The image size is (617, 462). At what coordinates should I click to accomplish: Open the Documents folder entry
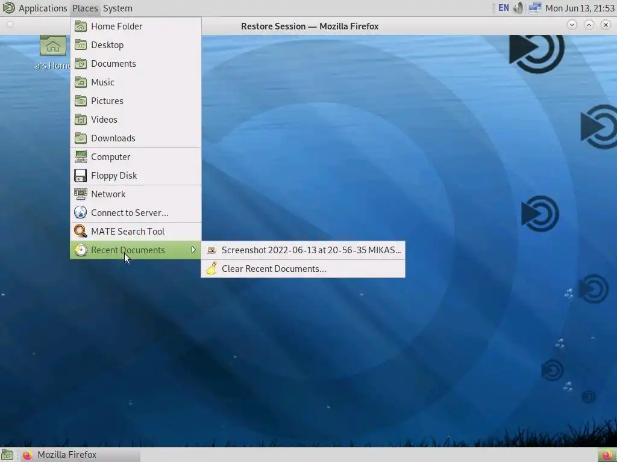tap(136, 64)
